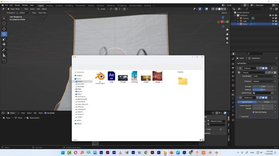The width and height of the screenshot is (279, 156).
Task: Select the Cursor tool in Blender's toolbar
Action: coord(4,23)
